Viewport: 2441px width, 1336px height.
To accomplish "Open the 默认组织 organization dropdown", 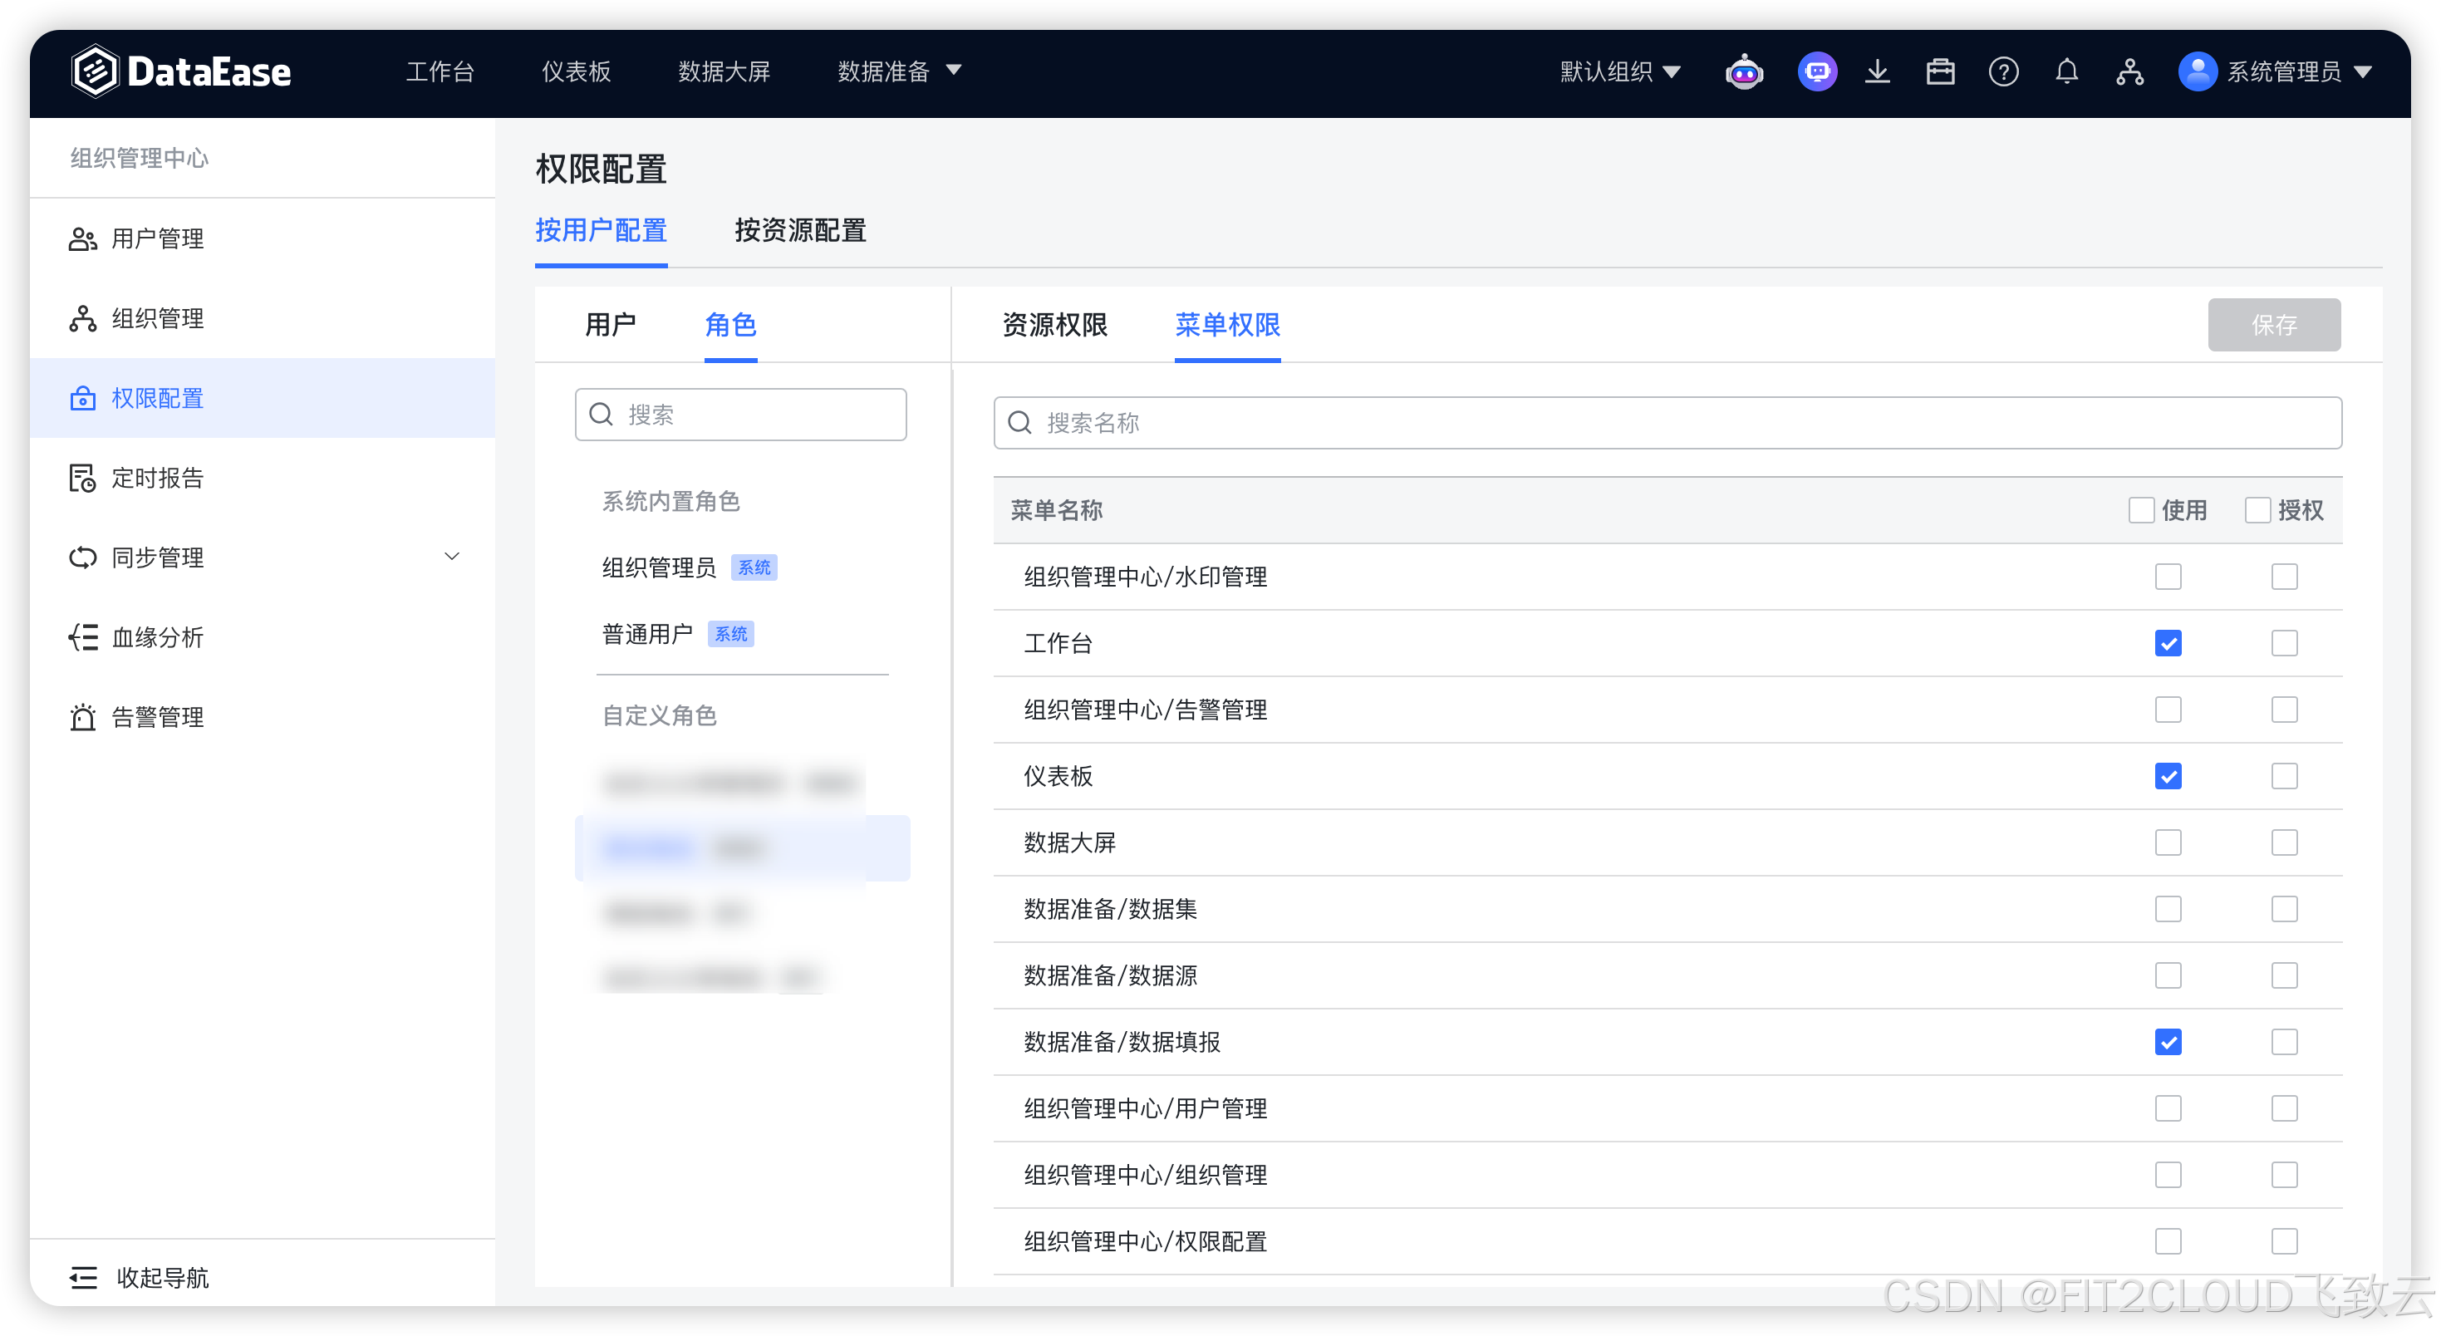I will click(1619, 72).
